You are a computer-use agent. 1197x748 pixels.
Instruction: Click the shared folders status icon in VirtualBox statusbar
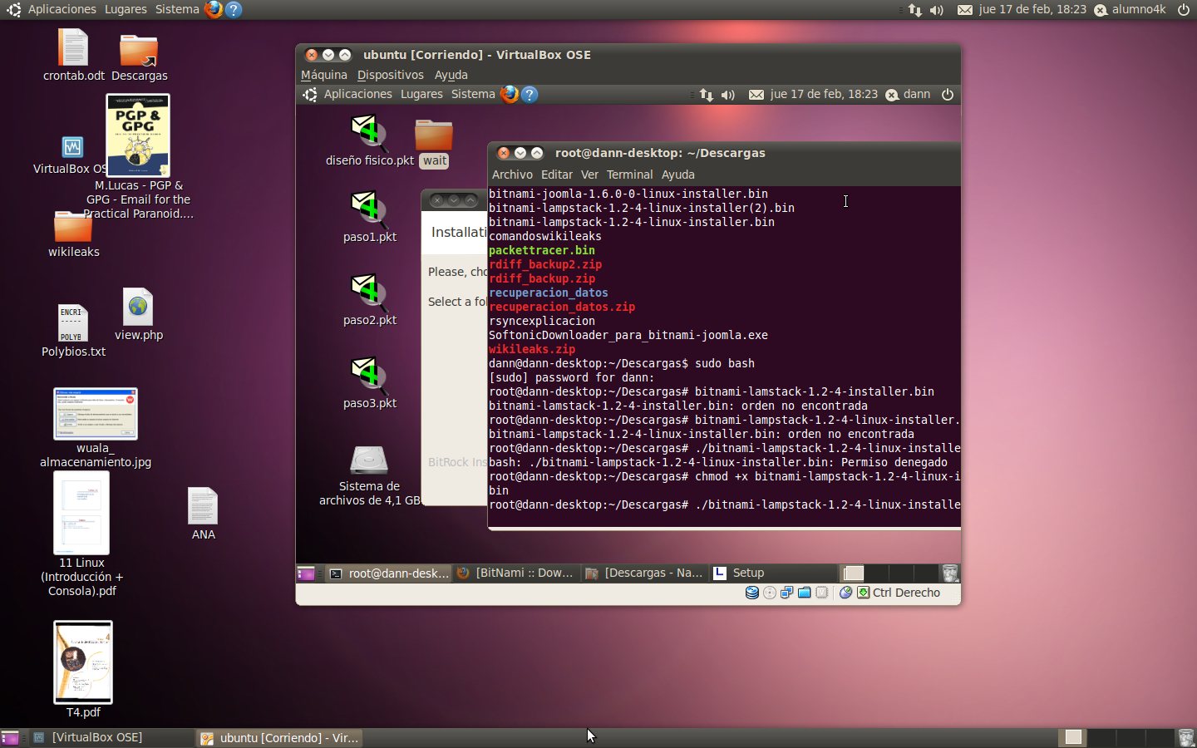804,593
